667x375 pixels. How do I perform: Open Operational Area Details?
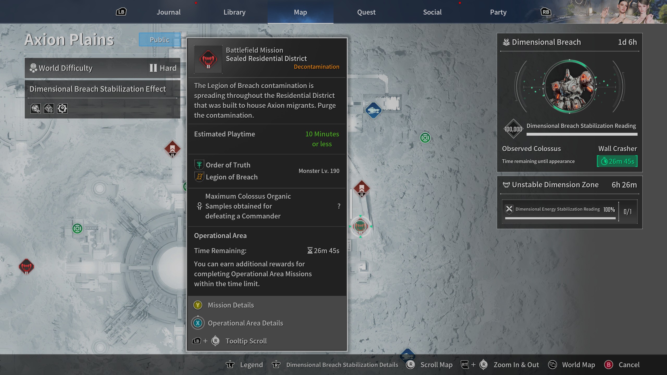(245, 323)
